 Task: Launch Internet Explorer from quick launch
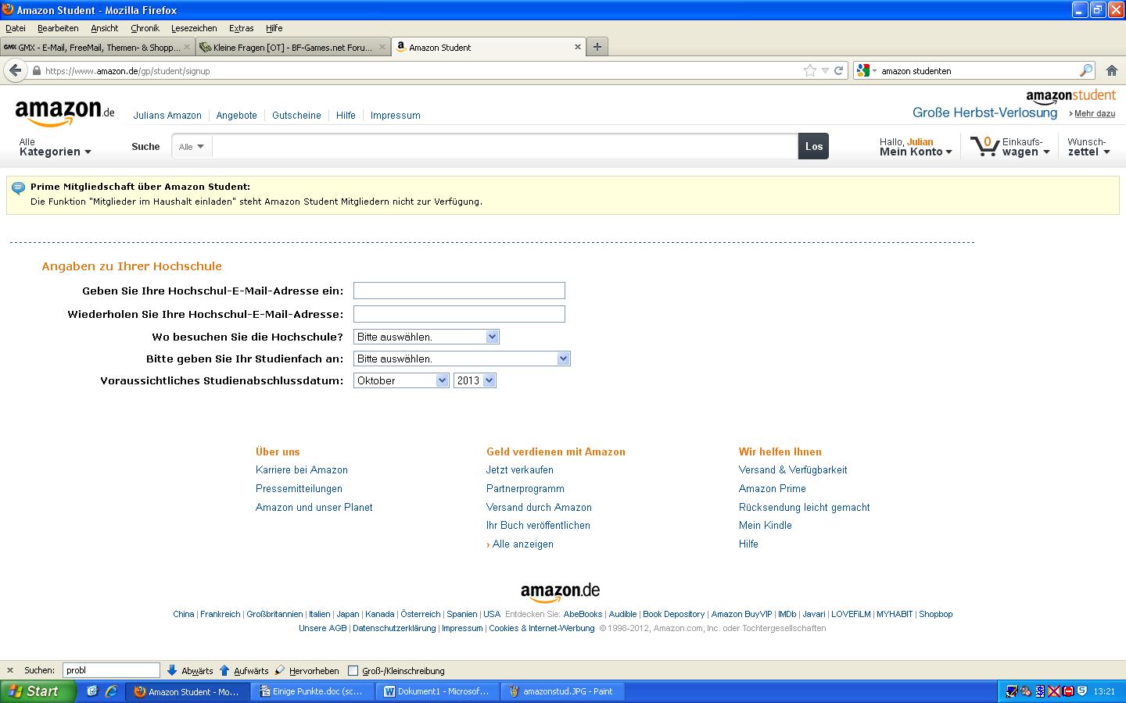click(x=111, y=691)
